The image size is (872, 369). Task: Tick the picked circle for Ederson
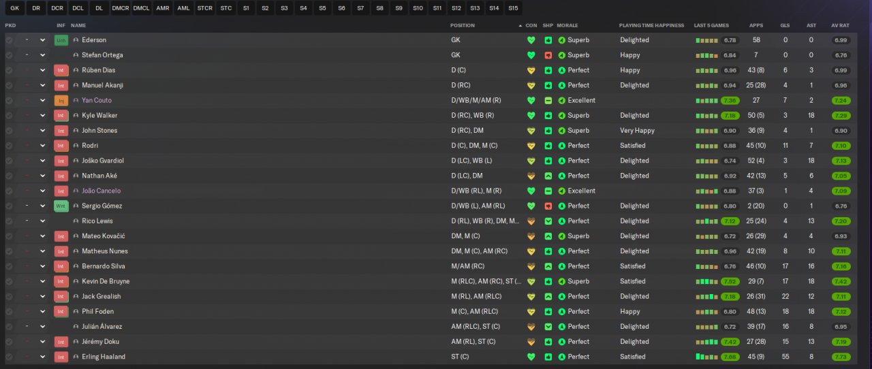[9, 40]
